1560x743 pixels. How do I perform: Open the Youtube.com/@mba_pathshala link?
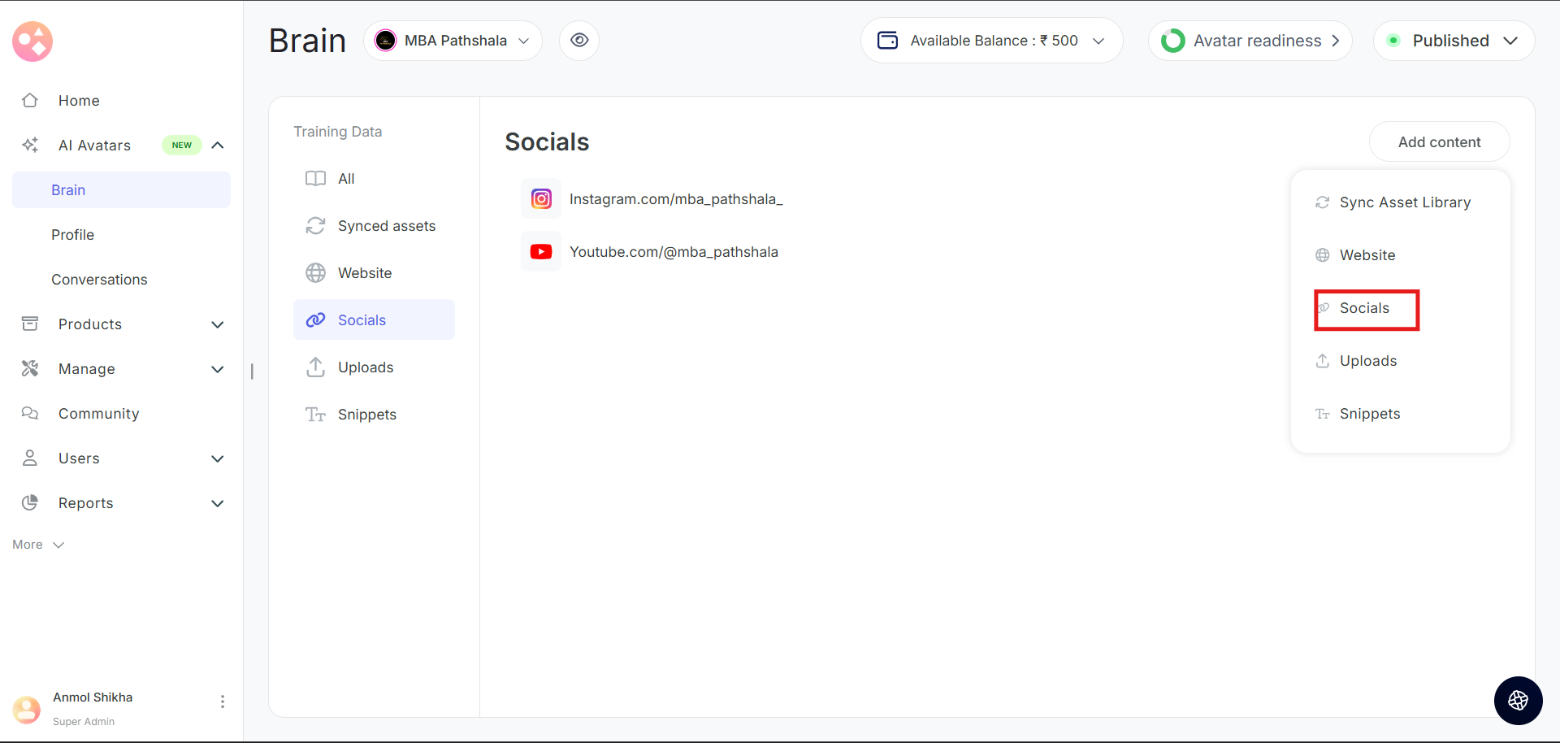click(x=674, y=252)
